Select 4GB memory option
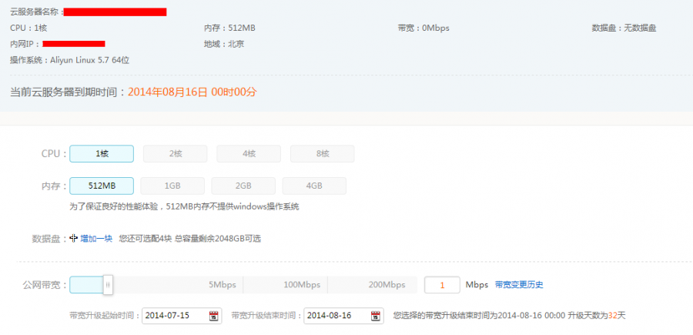Image resolution: width=693 pixels, height=335 pixels. pos(314,186)
